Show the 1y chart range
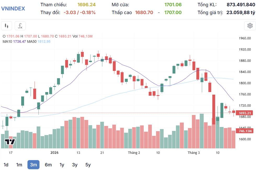This screenshot has width=256, height=170. (62, 165)
